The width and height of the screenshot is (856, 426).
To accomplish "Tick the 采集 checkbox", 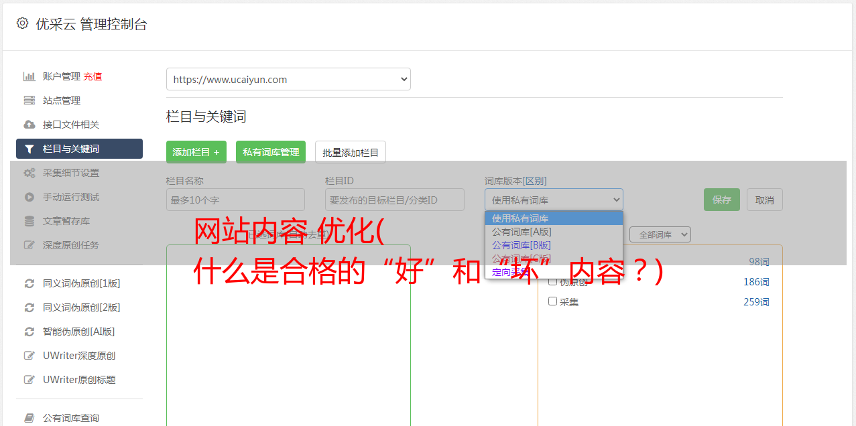I will pos(553,301).
